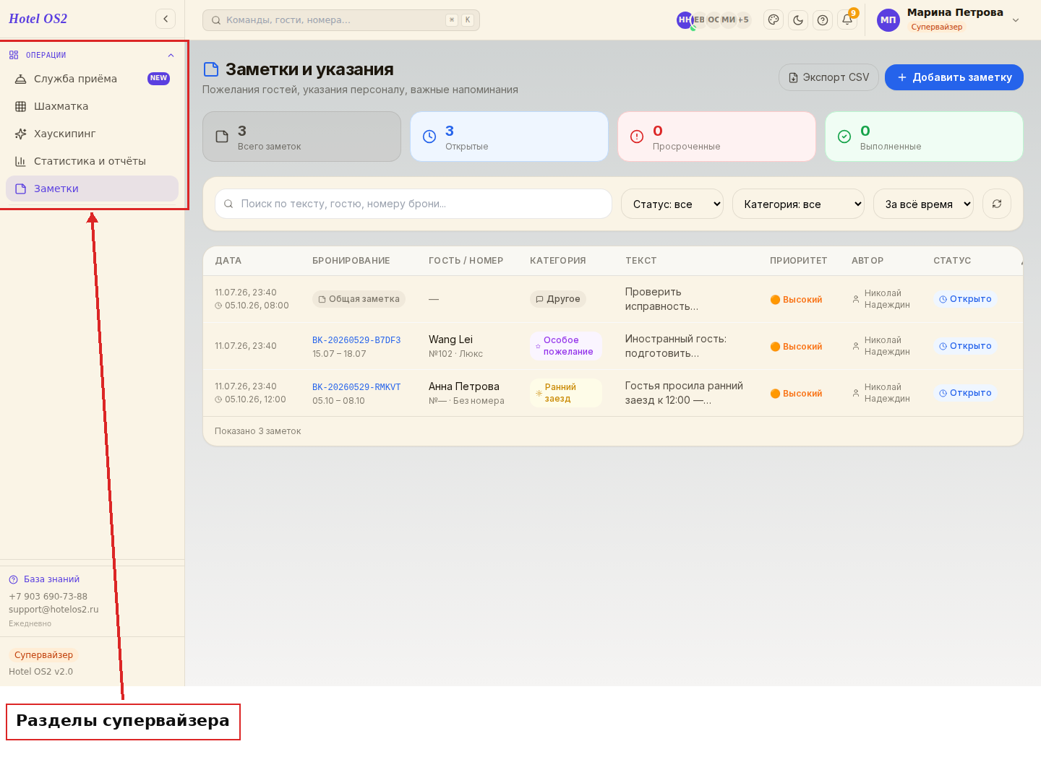
Task: Open the За всё время period dropdown
Action: [x=923, y=204]
